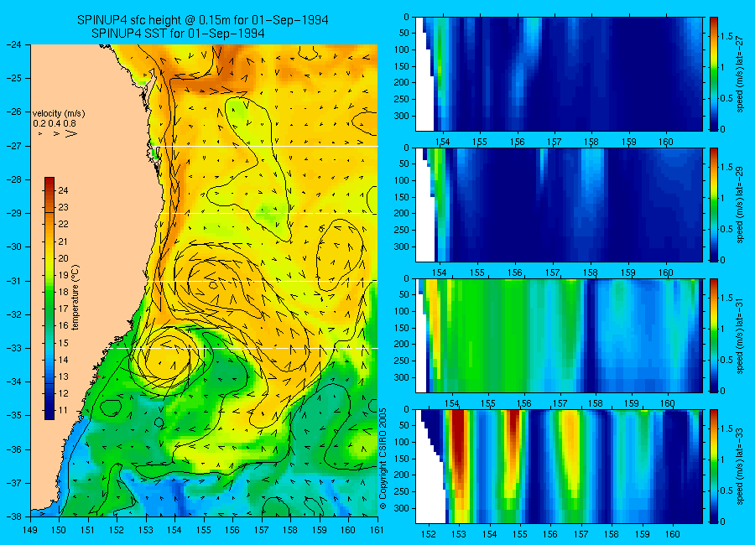Click the "speed (m/s) lat=-33" label
The height and width of the screenshot is (545, 755).
(740, 466)
